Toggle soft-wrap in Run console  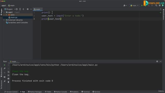point(9,72)
